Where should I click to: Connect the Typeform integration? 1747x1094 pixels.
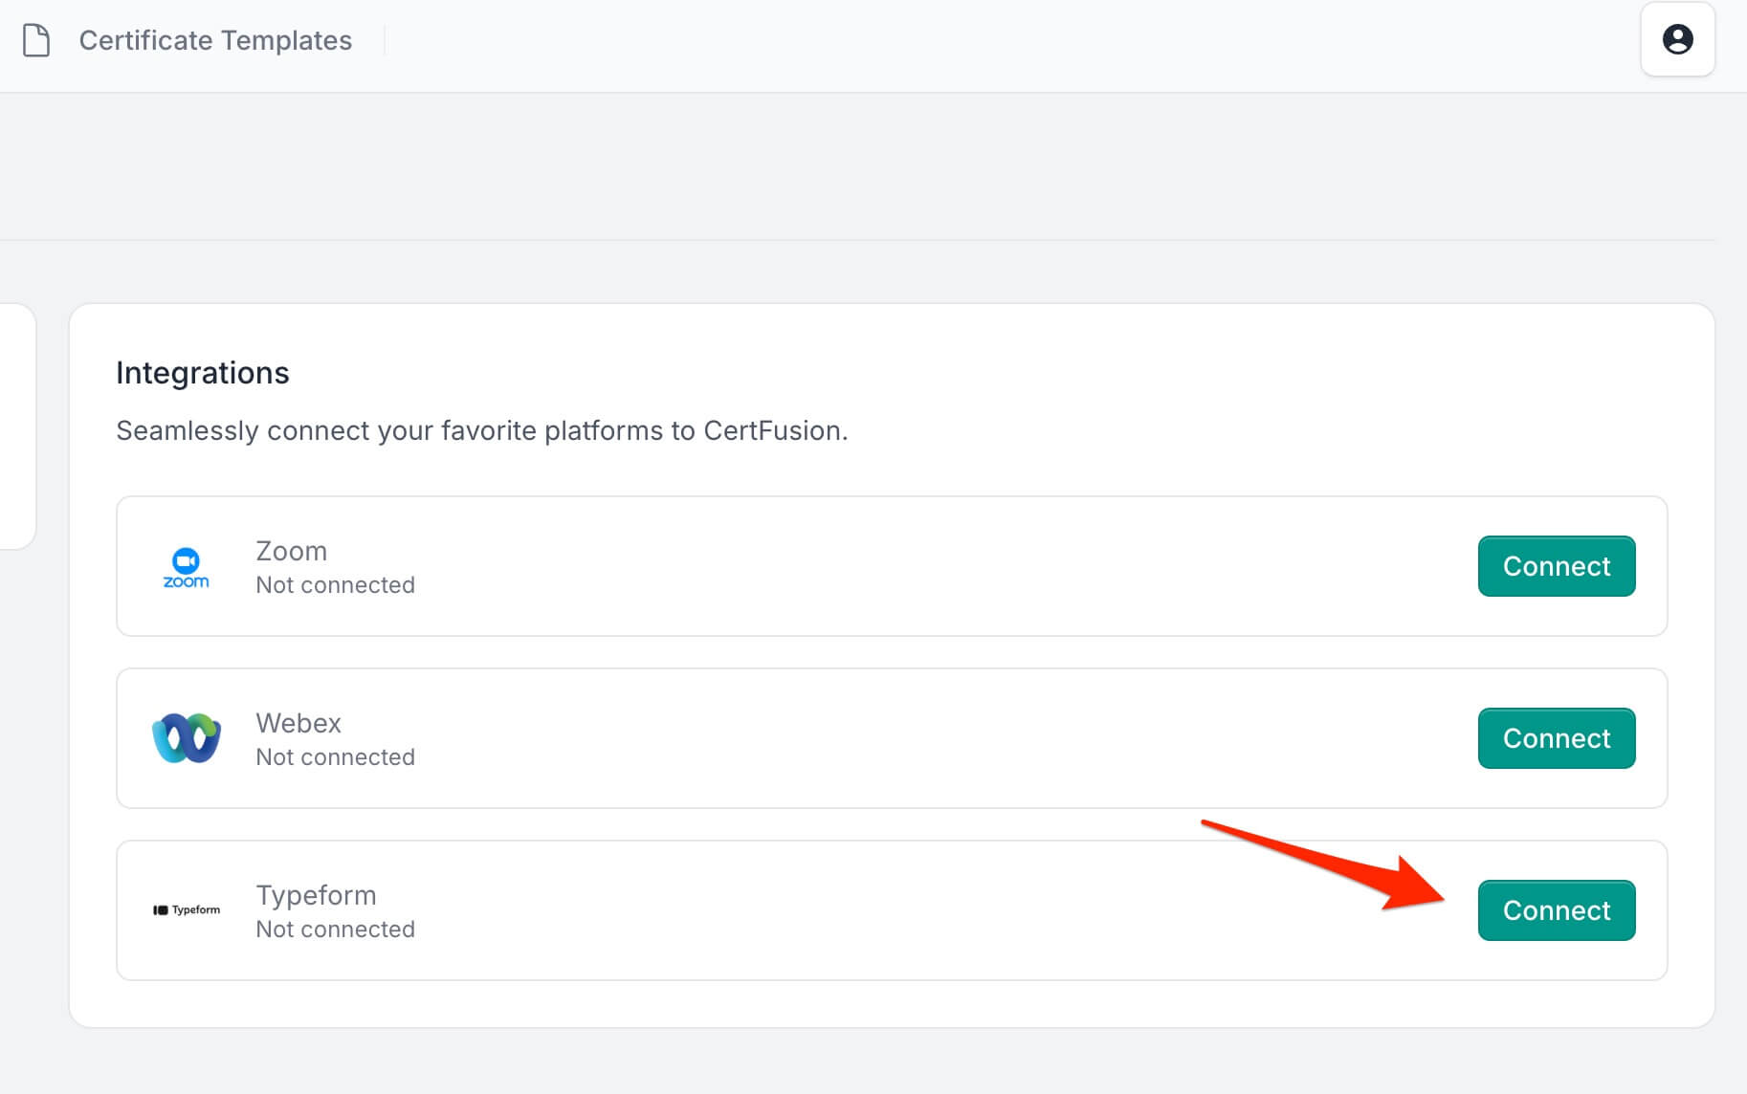(x=1556, y=910)
